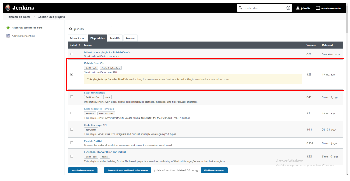350x181 pixels.
Task: Open CloudBees Docker Build and Publish link
Action: (105, 152)
